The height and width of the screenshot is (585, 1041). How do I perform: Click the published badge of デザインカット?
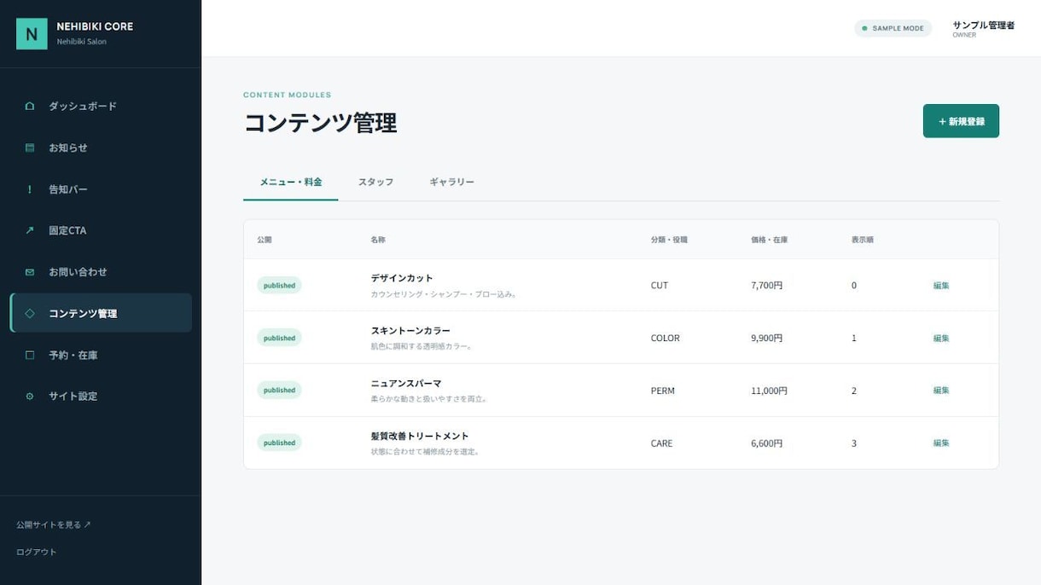pos(279,286)
